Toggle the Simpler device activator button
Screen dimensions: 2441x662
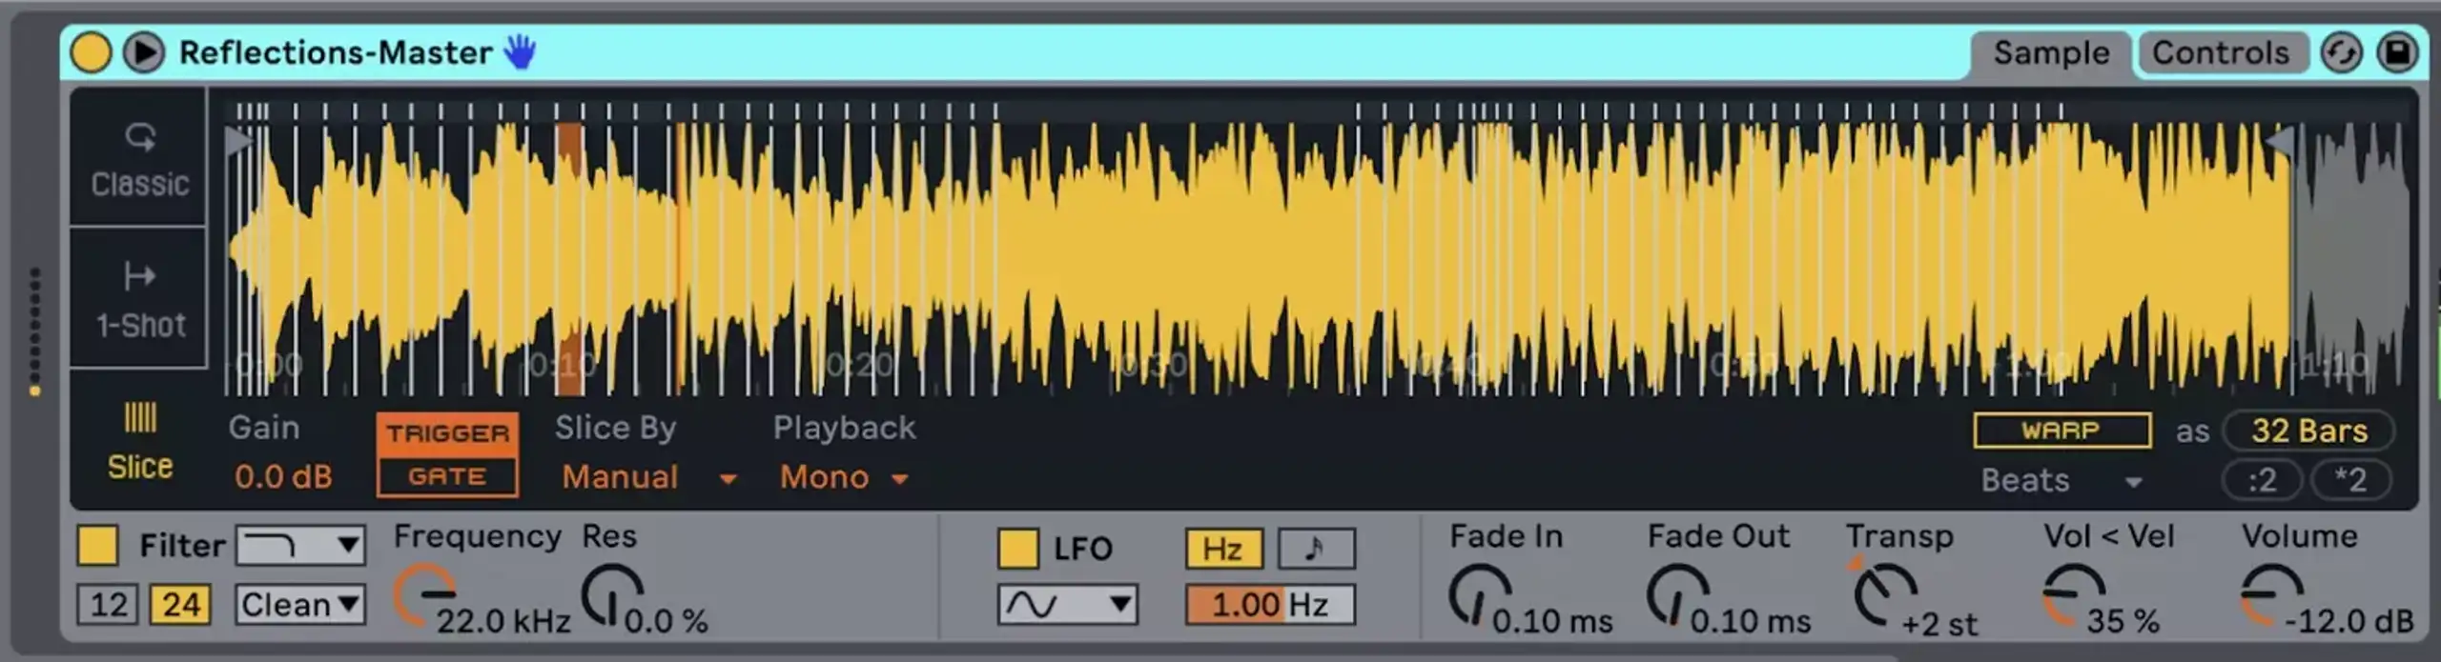click(91, 52)
